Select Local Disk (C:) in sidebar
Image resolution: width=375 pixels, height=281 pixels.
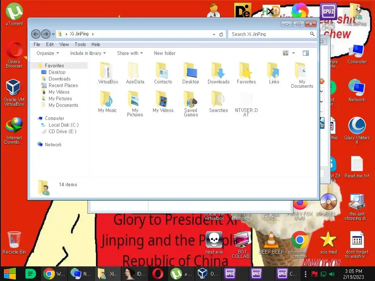tap(63, 125)
